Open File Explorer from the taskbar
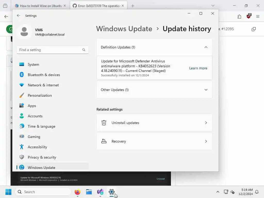This screenshot has width=264, height=198. 89,192
